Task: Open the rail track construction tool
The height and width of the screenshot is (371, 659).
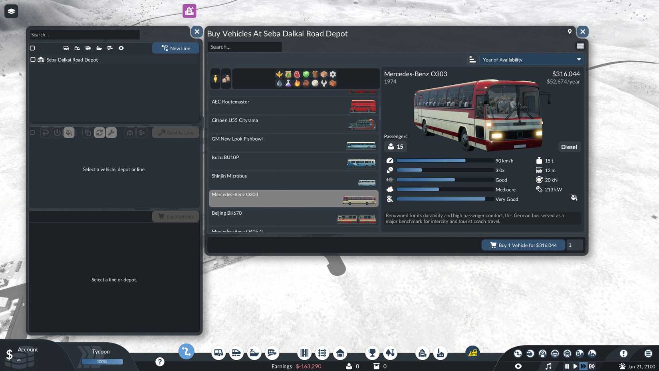Action: click(x=322, y=353)
